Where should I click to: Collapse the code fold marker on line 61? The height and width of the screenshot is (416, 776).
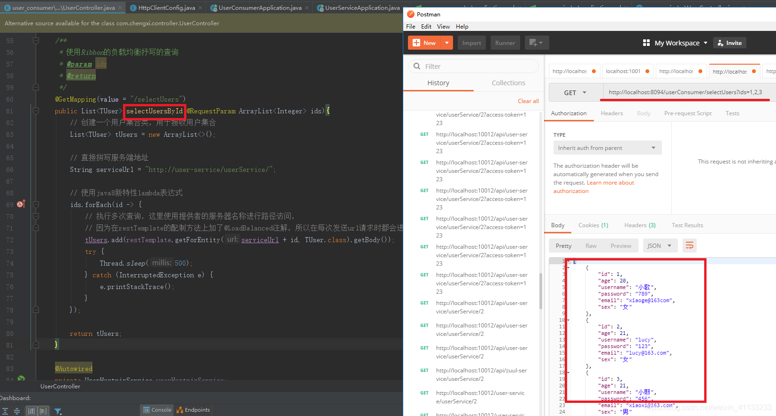tap(36, 111)
